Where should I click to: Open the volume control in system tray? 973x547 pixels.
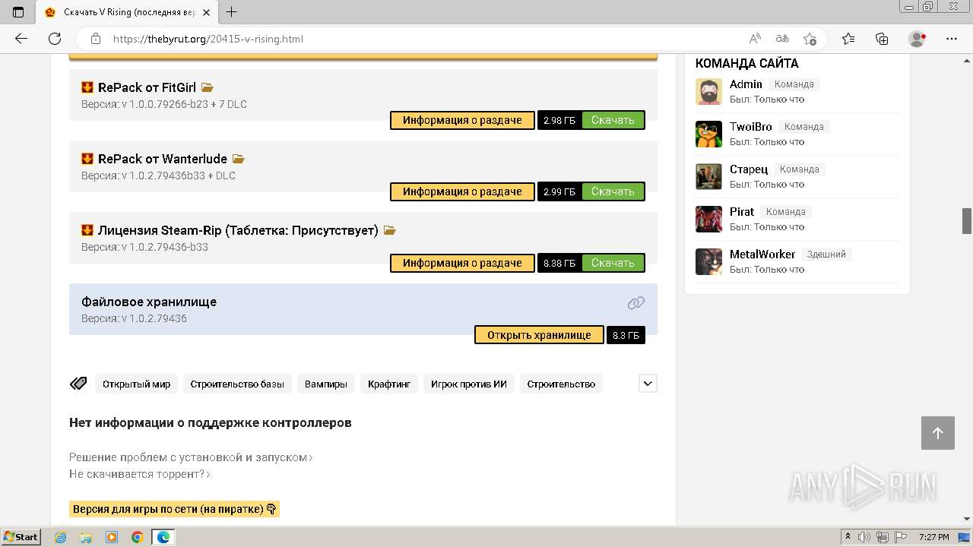point(864,538)
